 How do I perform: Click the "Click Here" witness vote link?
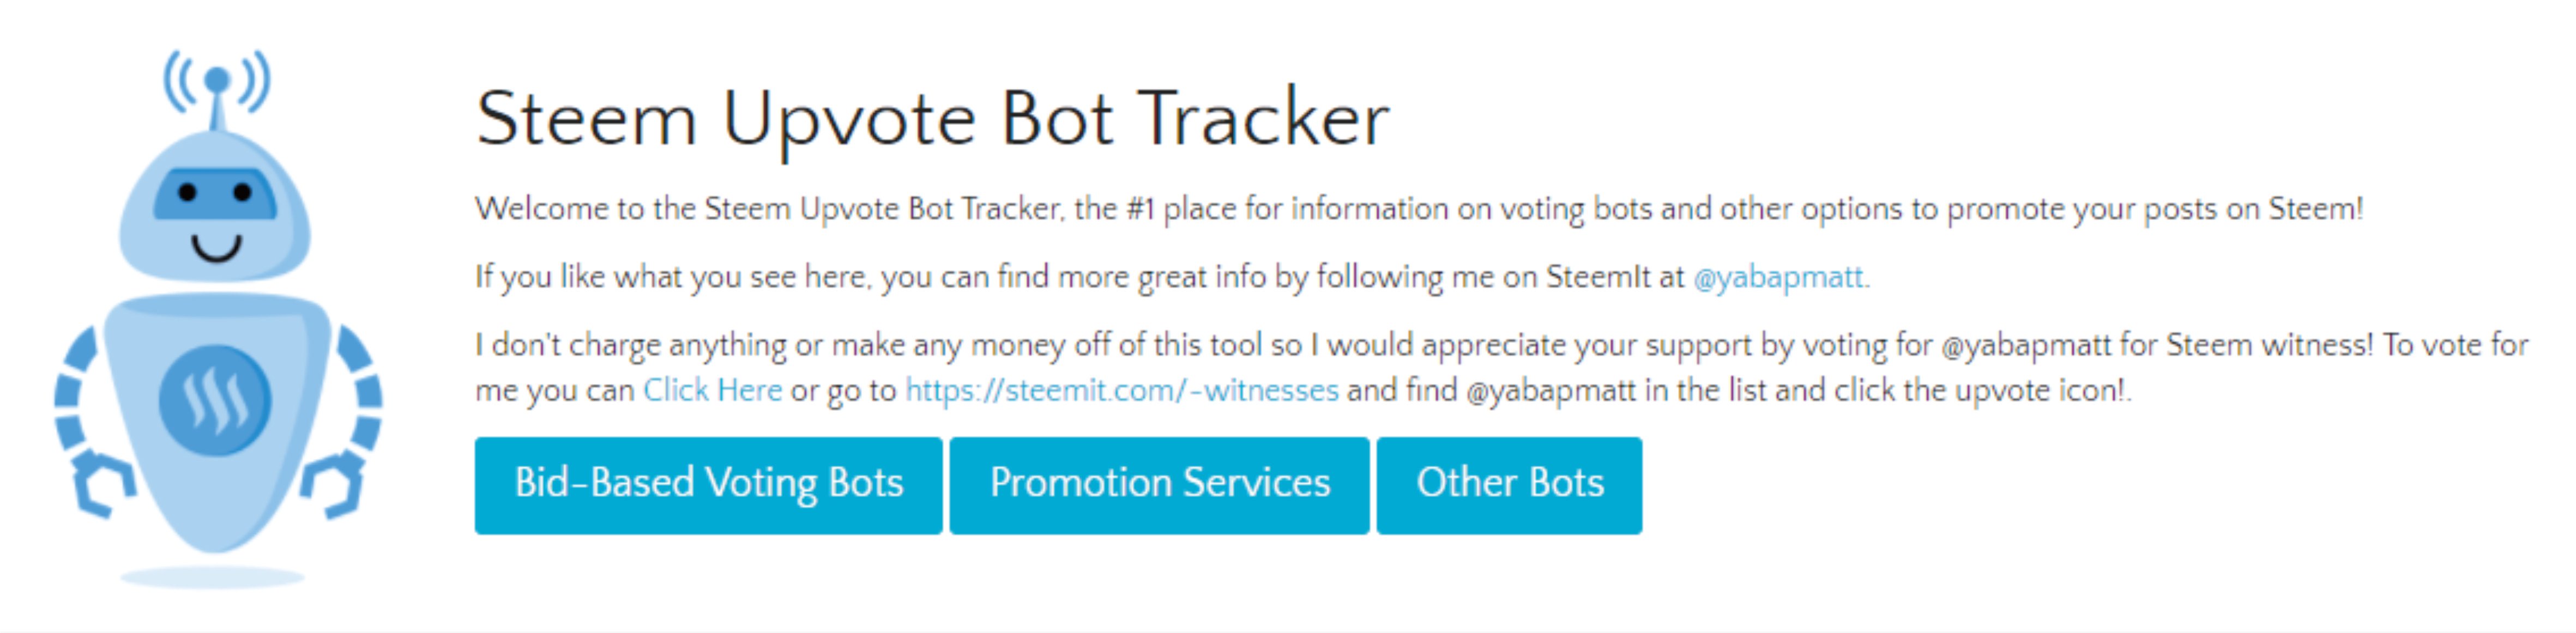(x=712, y=391)
